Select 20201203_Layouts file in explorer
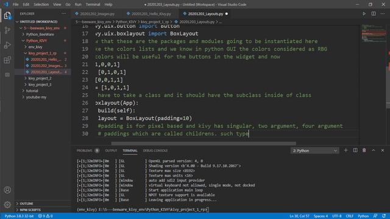The width and height of the screenshot is (390, 219). tap(43, 72)
